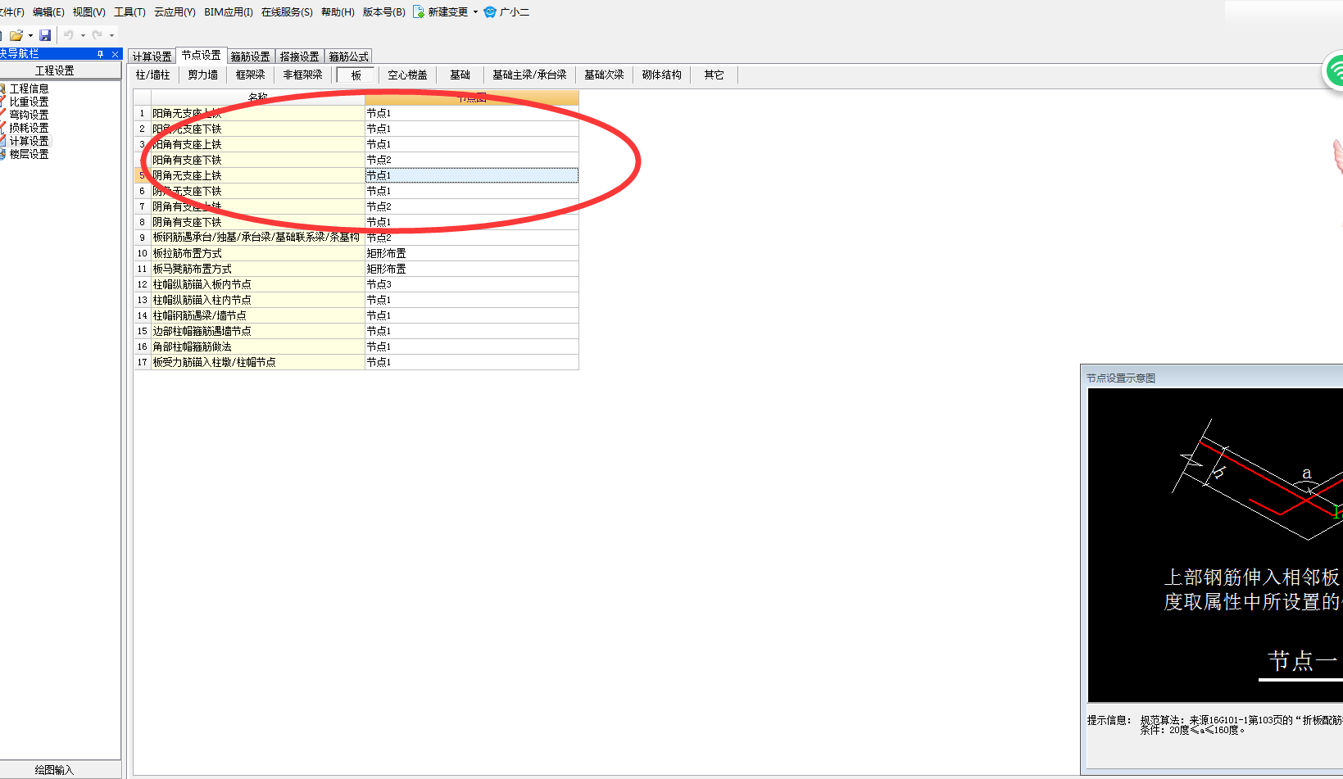Click the 工程设置 panel header button
1343x779 pixels.
[x=55, y=70]
